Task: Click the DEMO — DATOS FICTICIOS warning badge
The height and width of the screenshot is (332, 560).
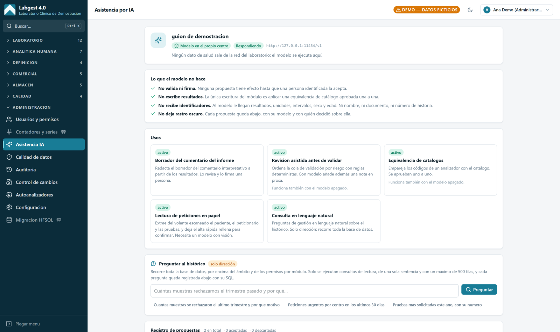Action: (x=427, y=10)
